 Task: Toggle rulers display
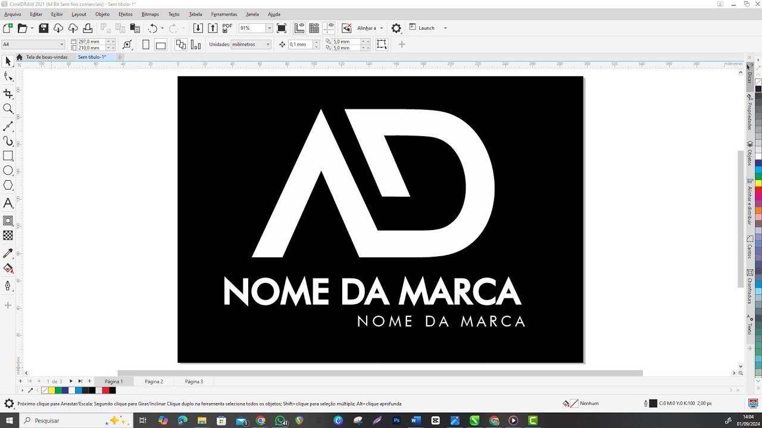click(x=299, y=28)
